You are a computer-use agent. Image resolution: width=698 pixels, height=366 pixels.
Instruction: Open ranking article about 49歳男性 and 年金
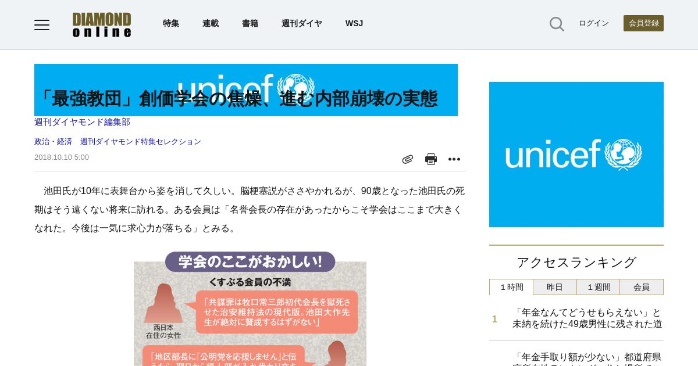pos(587,318)
